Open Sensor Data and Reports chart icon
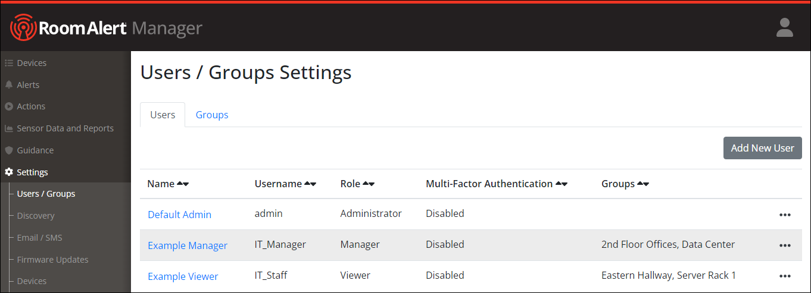Screen dimensions: 811x293 [9, 128]
